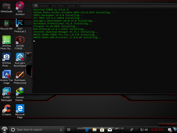Image resolution: width=177 pixels, height=133 pixels.
Task: Launch DVD Architect from the desktop
Action: [x=20, y=8]
